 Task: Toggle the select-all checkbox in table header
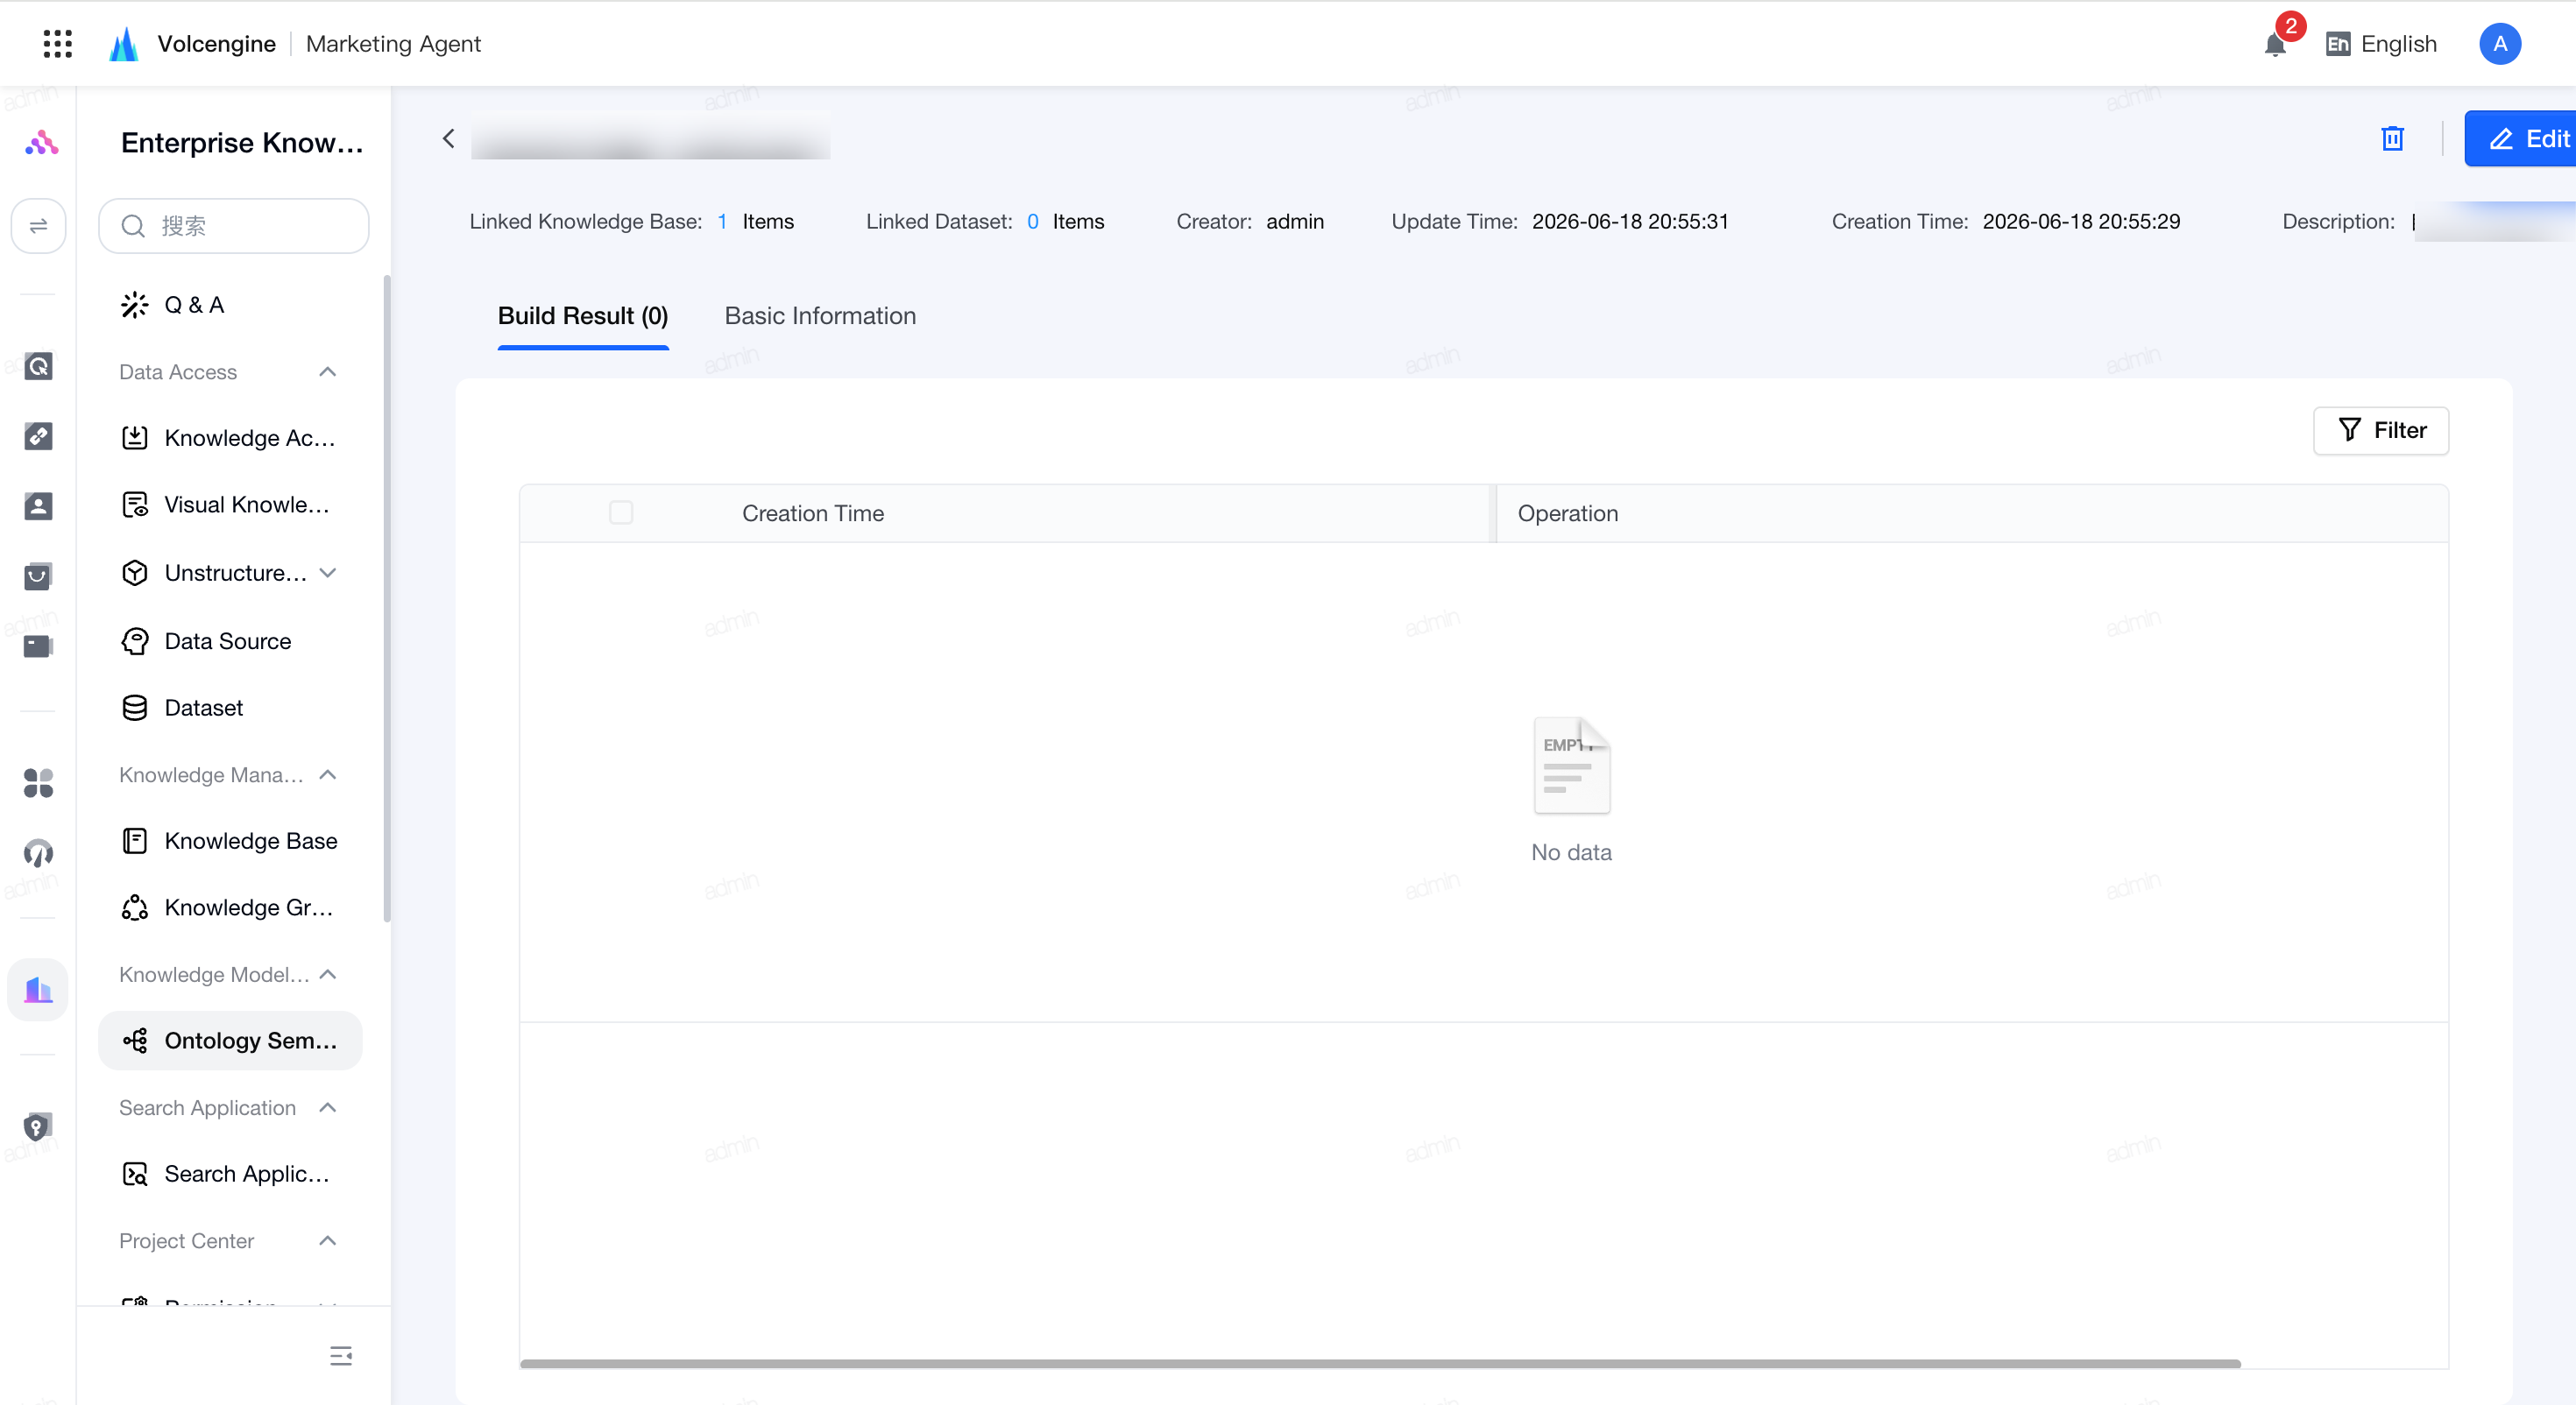point(621,513)
